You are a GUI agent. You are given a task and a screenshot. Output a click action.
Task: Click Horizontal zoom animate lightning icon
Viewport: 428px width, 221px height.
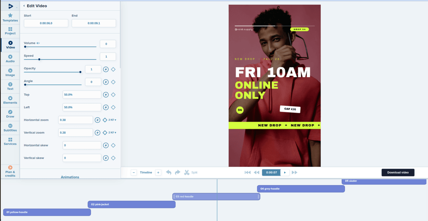point(97,120)
